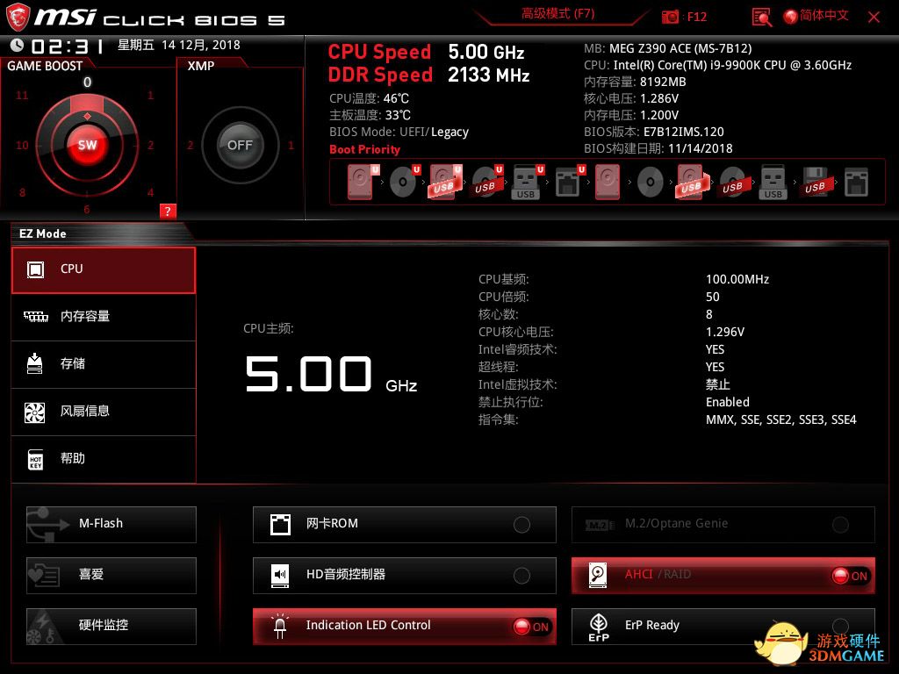Click the clock icon beside 02:31
Image resolution: width=899 pixels, height=674 pixels.
point(18,45)
